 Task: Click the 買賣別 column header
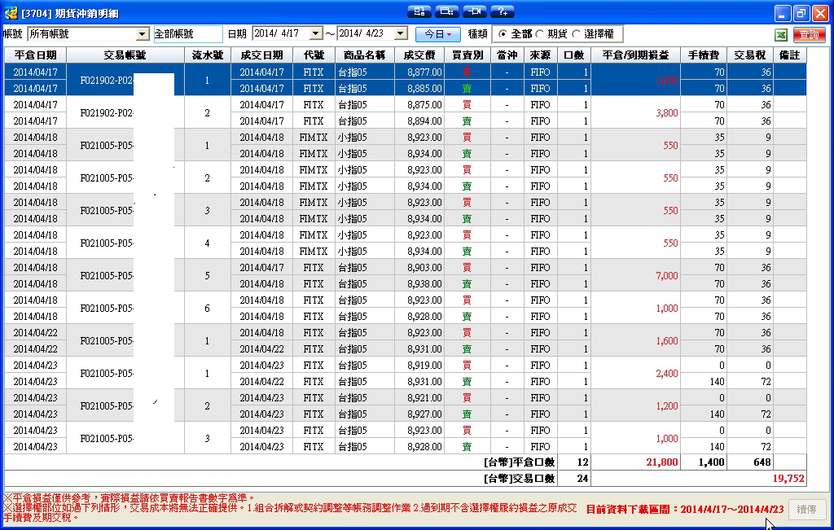point(467,55)
